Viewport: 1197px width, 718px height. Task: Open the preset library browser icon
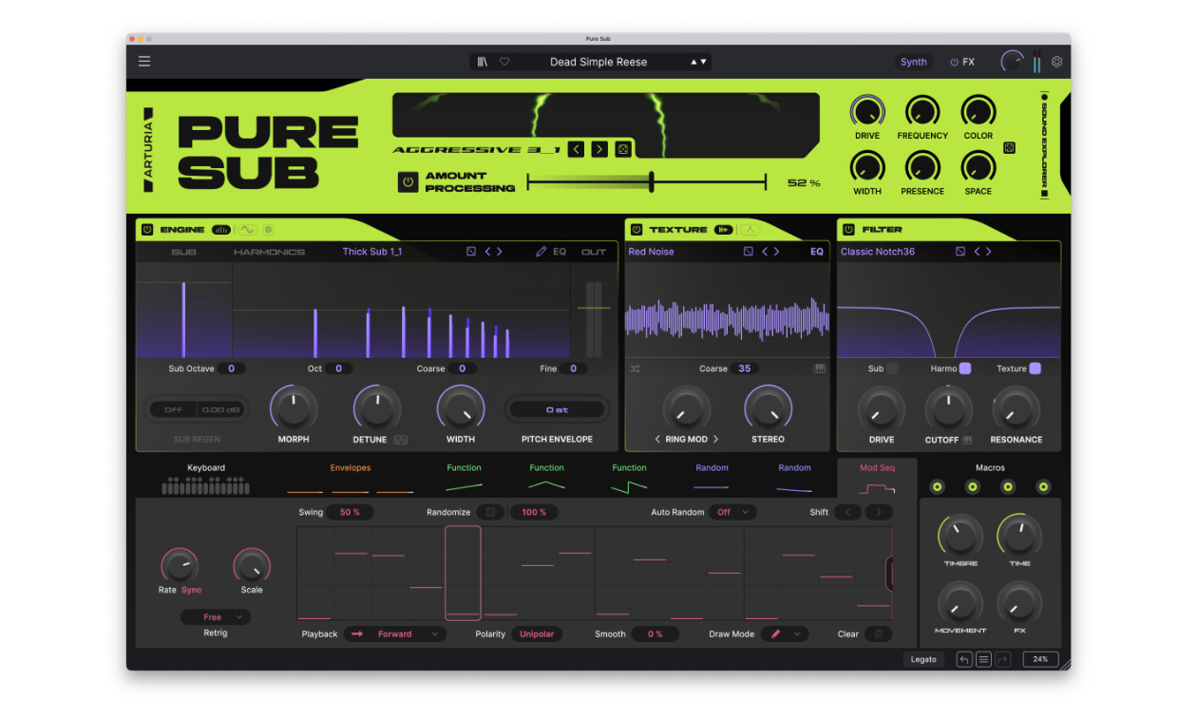483,62
